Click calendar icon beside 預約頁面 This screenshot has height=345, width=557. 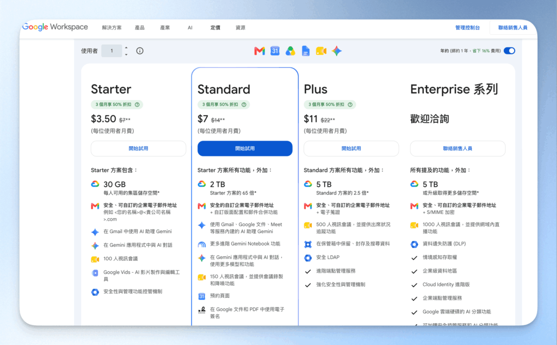coord(202,296)
